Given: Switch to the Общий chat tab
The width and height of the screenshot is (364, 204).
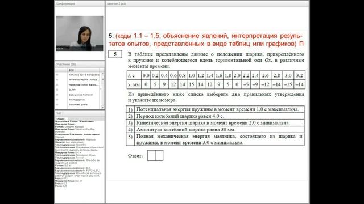Looking at the screenshot, I should 61,118.
